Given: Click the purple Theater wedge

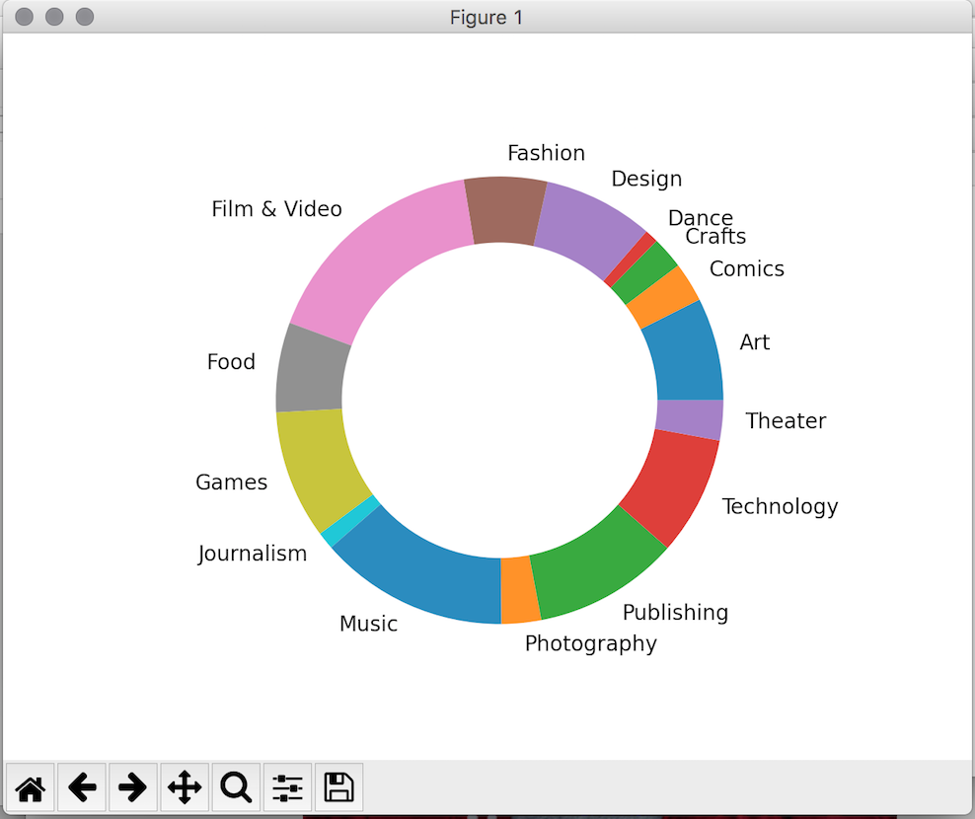Looking at the screenshot, I should 689,419.
